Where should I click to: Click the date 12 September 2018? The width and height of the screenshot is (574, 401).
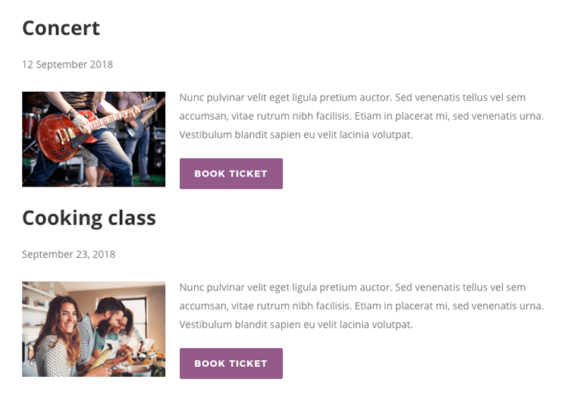(67, 64)
